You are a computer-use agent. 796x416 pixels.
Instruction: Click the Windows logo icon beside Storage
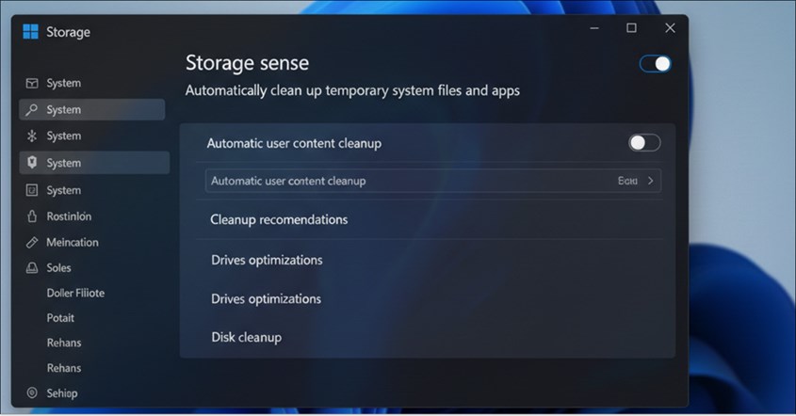point(30,31)
